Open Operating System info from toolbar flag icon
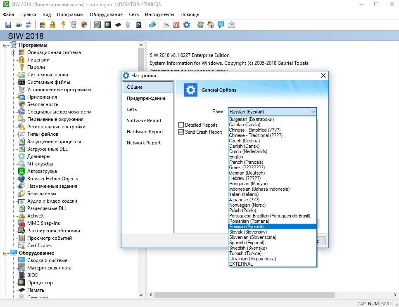399x307 pixels. [43, 25]
